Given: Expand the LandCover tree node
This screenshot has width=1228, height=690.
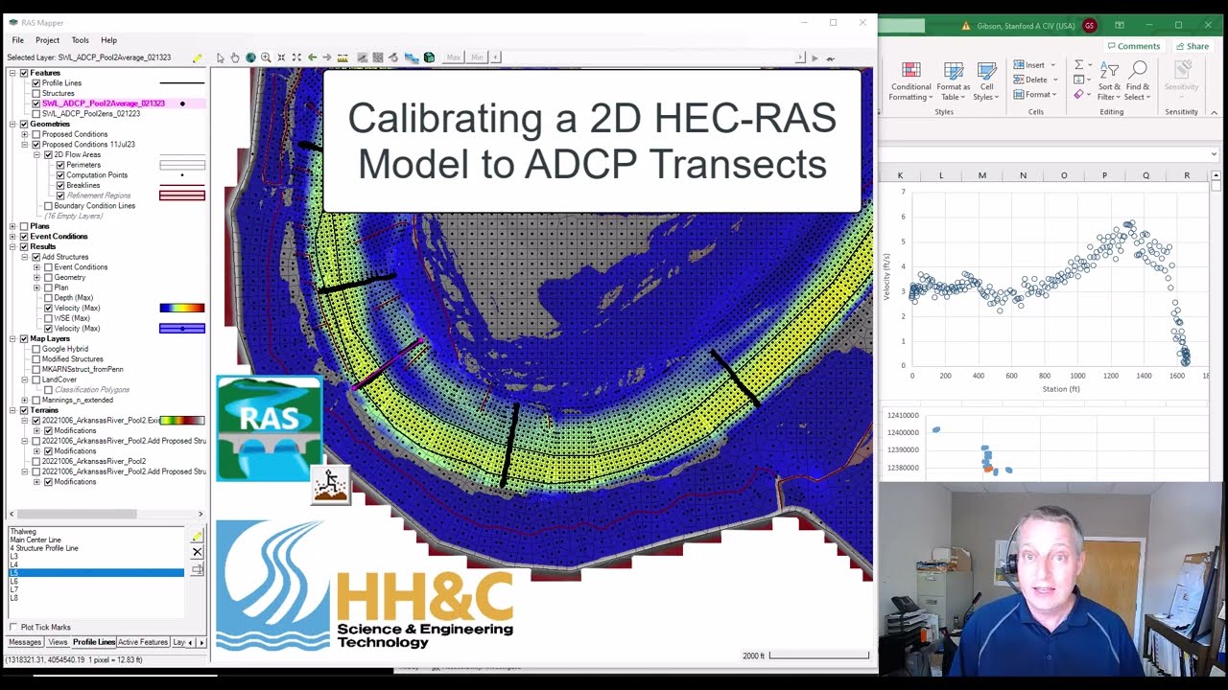Looking at the screenshot, I should click(x=25, y=379).
